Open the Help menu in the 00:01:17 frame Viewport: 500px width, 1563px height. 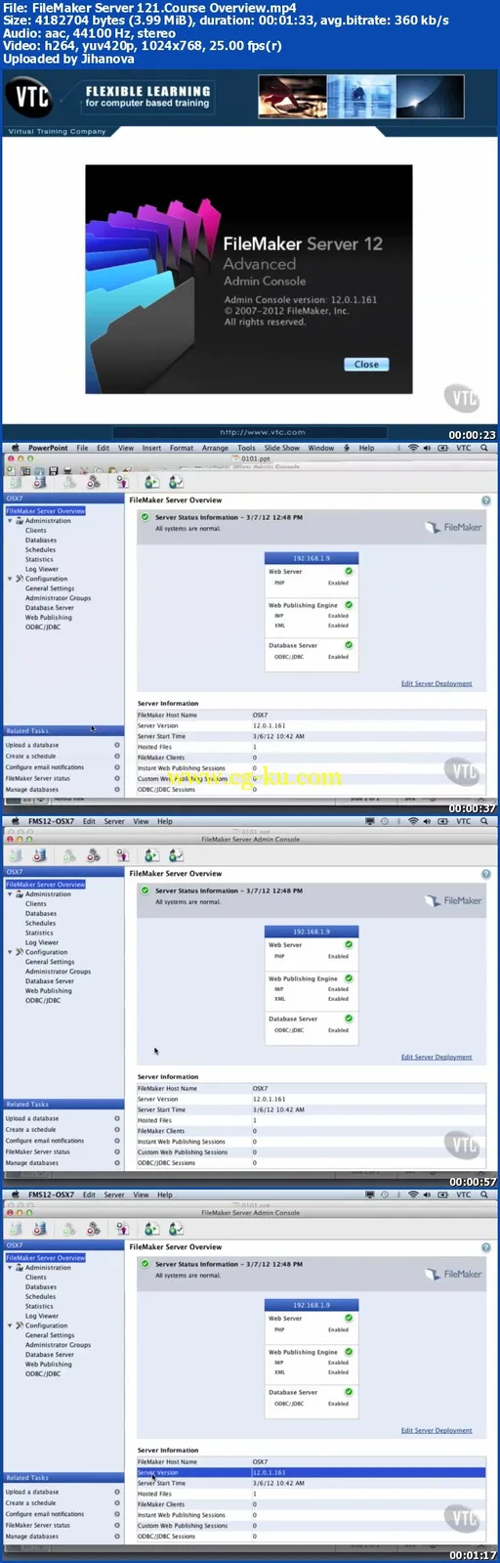[165, 1194]
